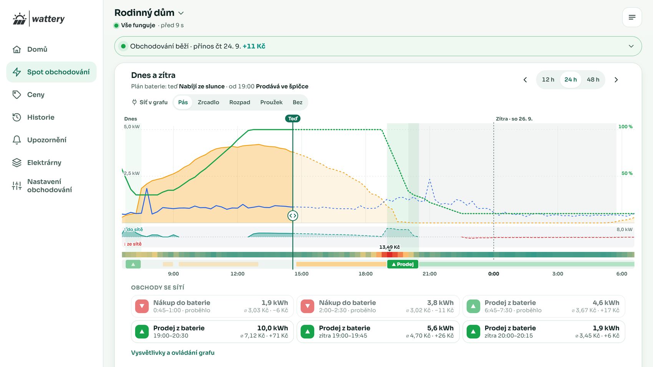Open Vysvětlivky a ovládání grafu link
Screen dimensions: 653x367
click(x=172, y=352)
